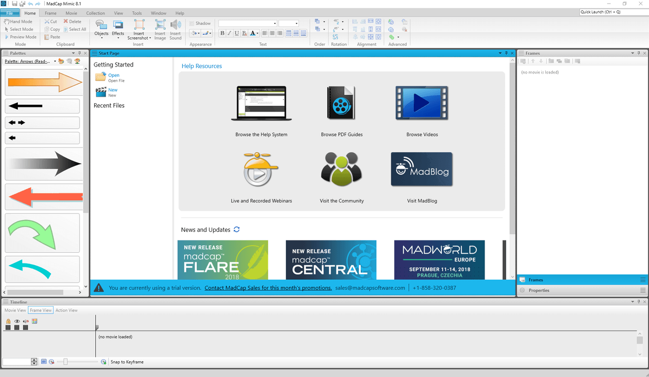649x377 pixels.
Task: Click the Insert Image icon
Action: tap(160, 25)
